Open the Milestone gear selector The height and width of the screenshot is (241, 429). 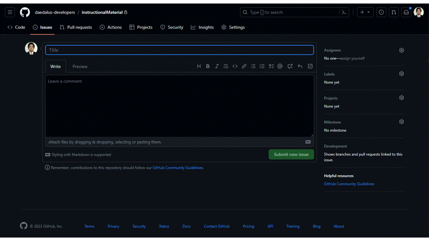pyautogui.click(x=401, y=122)
